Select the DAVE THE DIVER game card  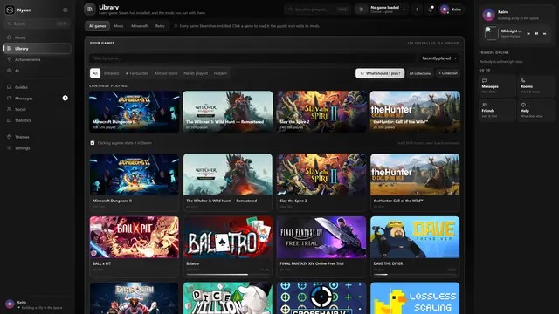[x=415, y=247]
